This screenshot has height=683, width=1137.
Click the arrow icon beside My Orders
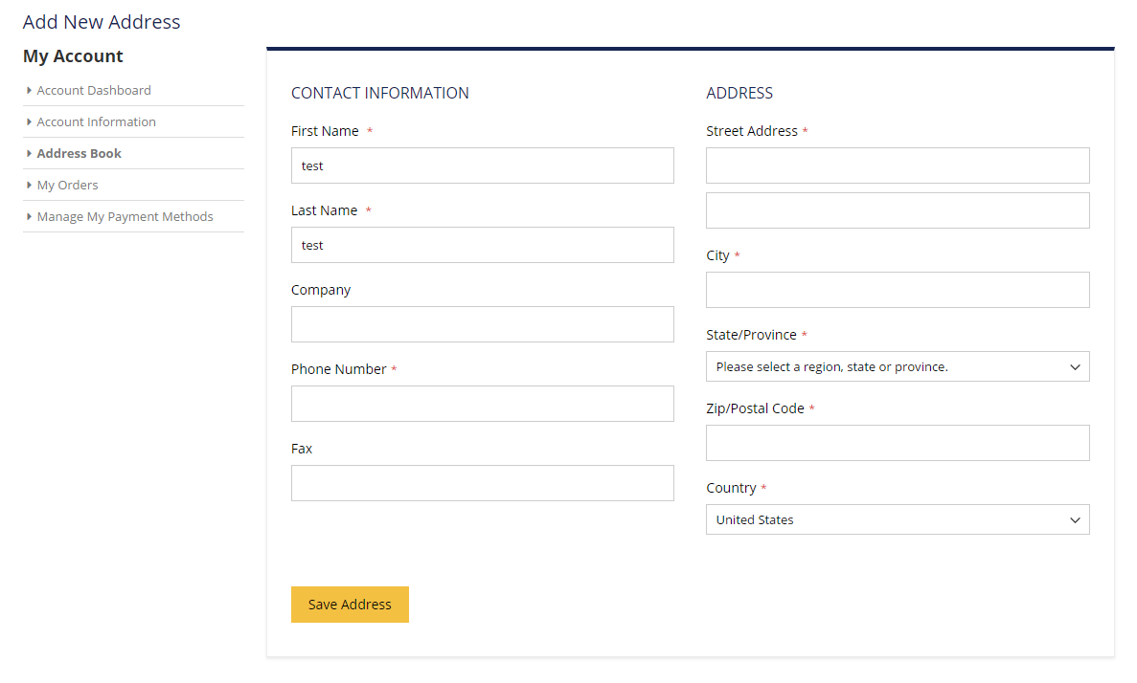(x=30, y=186)
